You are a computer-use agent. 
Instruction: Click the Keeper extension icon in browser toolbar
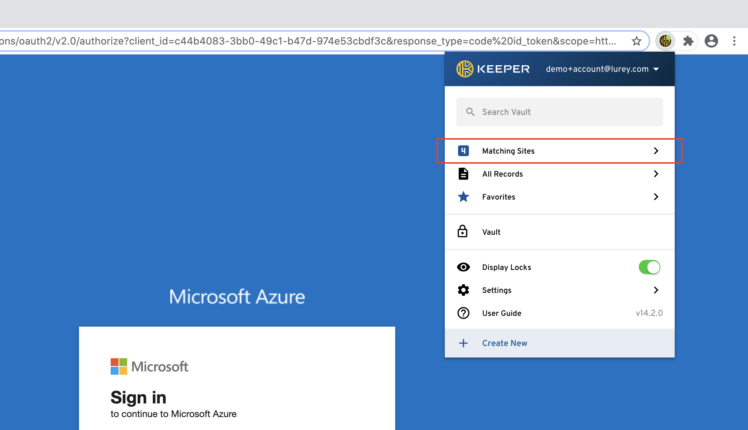[x=665, y=41]
